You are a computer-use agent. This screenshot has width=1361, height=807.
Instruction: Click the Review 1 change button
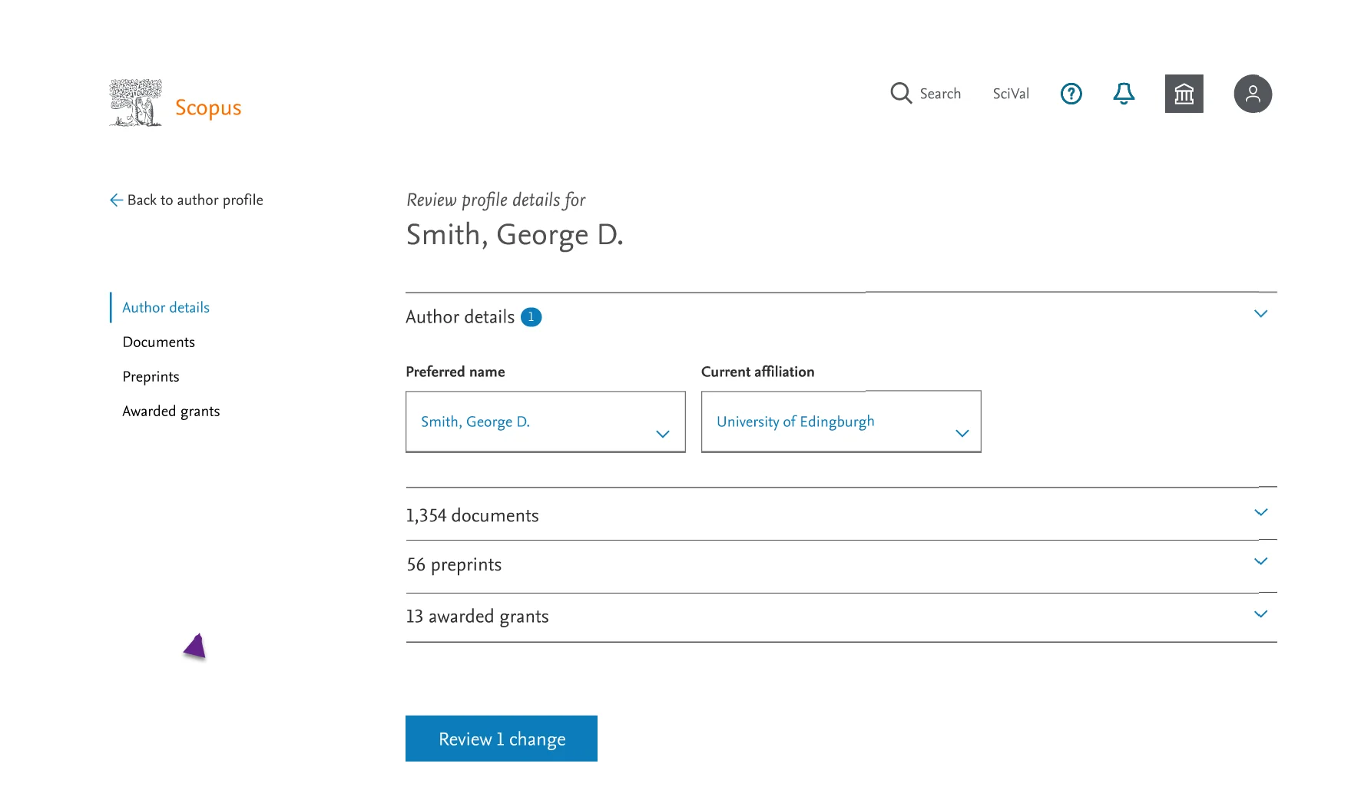(x=501, y=738)
